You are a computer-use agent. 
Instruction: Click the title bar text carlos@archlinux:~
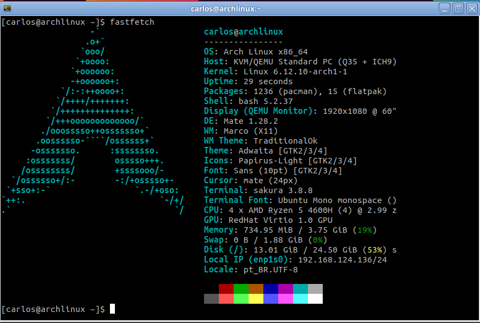(x=226, y=9)
